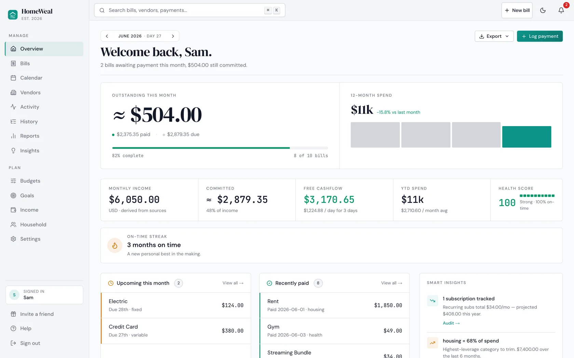This screenshot has width=574, height=358.
Task: Navigate to Calendar in sidebar
Action: pos(44,78)
